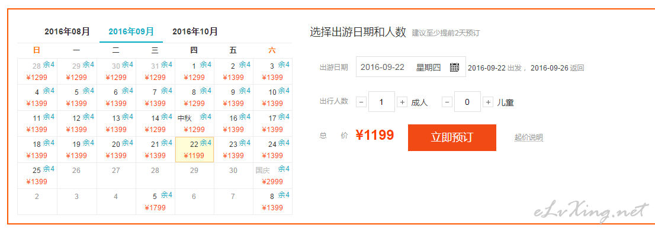
Task: Increase children count with plus button
Action: 488,102
